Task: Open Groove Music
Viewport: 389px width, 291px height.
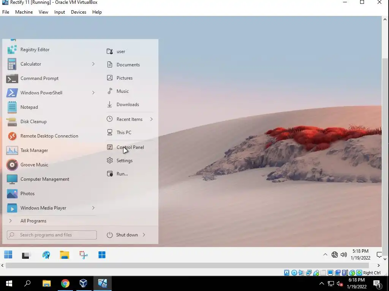Action: click(x=34, y=164)
